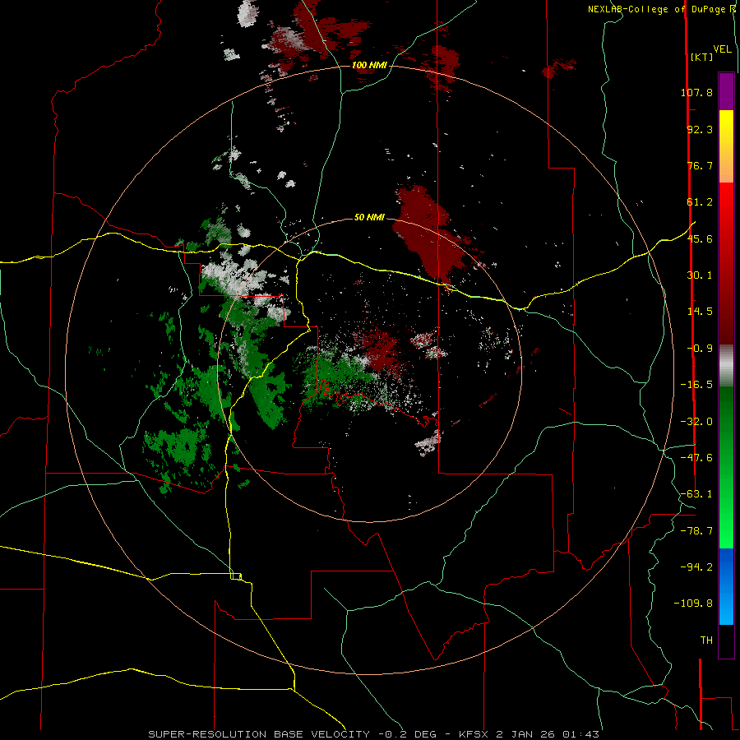Screen dimensions: 740x740
Task: Click the TH legend label
Action: point(706,641)
